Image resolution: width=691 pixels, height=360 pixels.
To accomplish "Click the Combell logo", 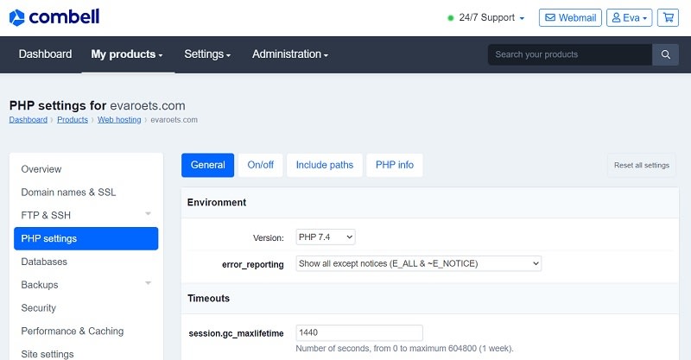I will coord(54,17).
